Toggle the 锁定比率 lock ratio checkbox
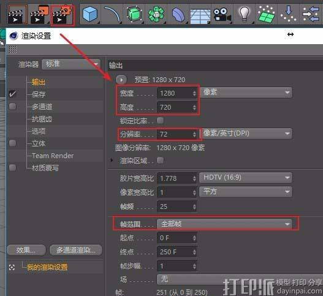Viewport: 323px width, 296px height. (160, 121)
